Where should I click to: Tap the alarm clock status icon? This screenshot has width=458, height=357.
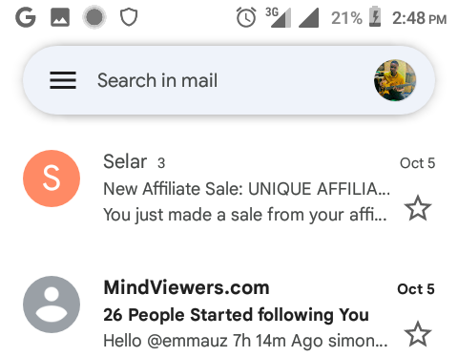246,17
